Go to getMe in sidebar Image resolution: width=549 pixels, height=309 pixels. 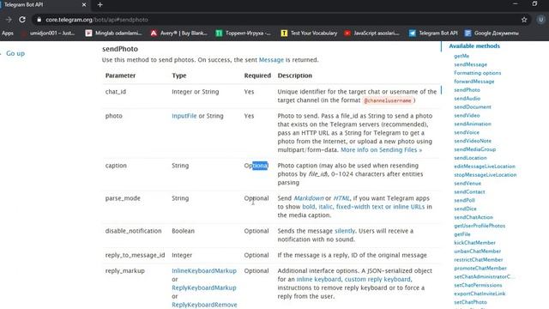[462, 56]
